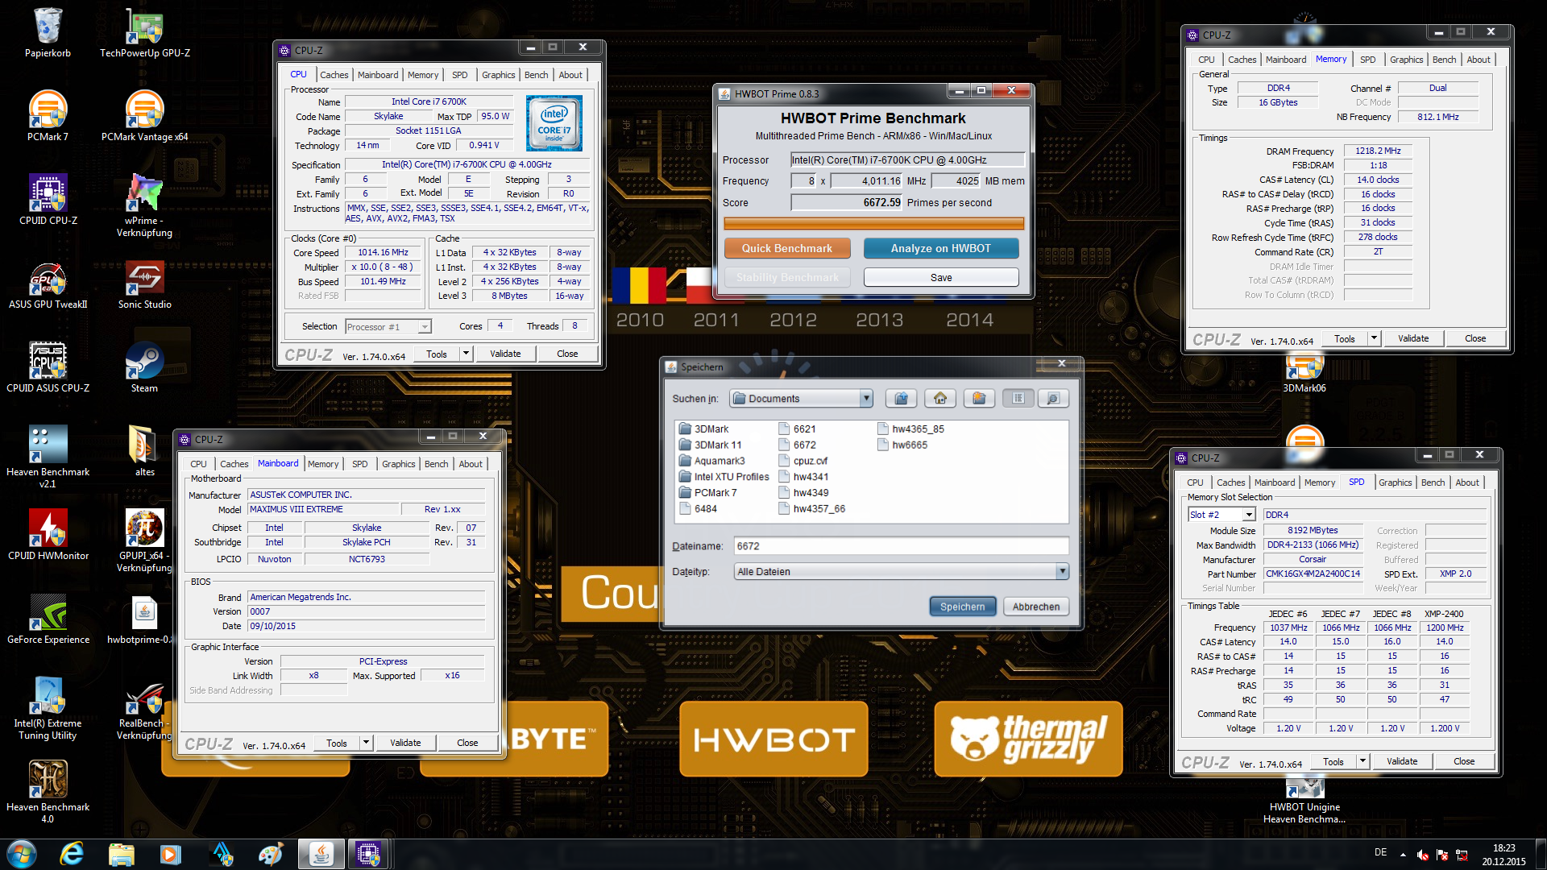Launch ASUS GPU TweakII icon

tap(48, 284)
